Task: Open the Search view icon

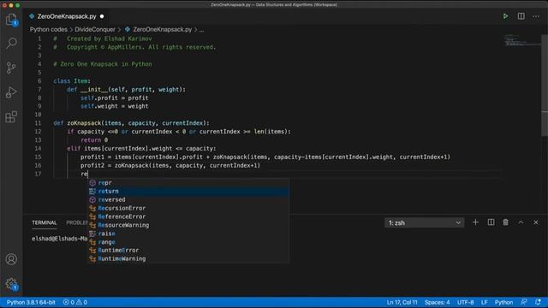Action: tap(11, 43)
